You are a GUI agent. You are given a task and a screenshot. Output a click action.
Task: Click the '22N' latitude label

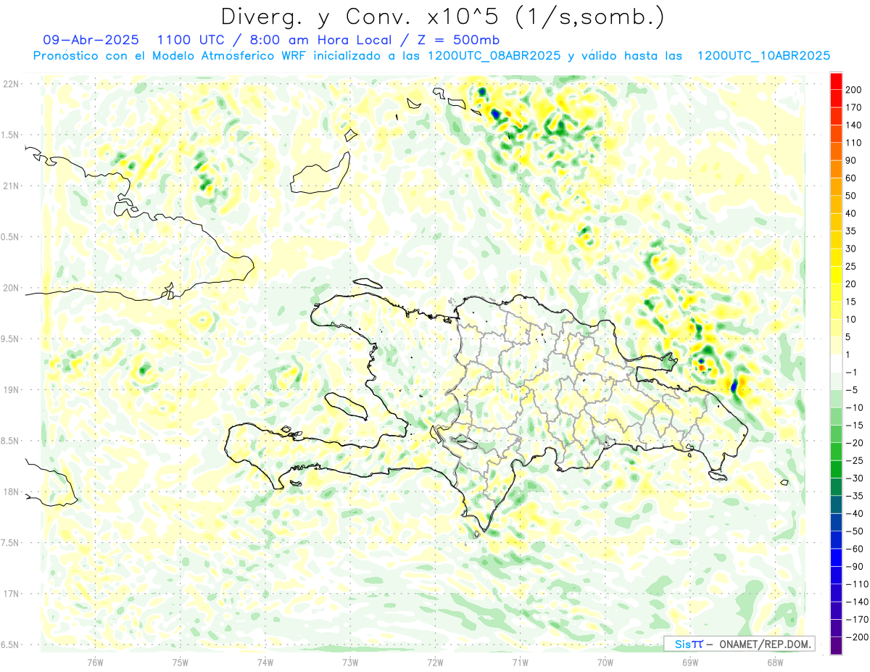tap(11, 83)
